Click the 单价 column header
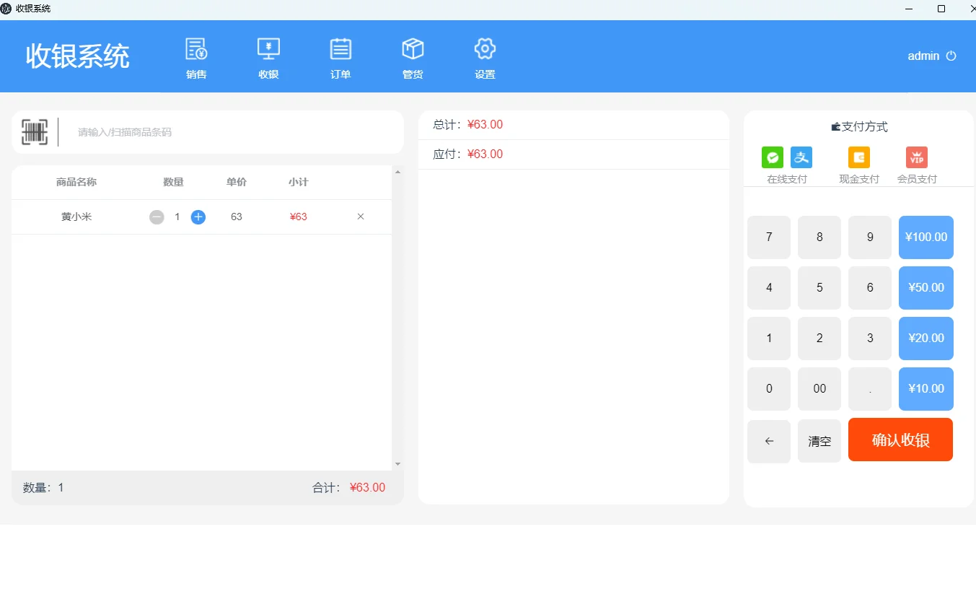This screenshot has width=976, height=594. pos(237,183)
